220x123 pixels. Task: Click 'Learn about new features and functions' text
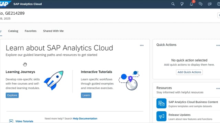pos(190,119)
